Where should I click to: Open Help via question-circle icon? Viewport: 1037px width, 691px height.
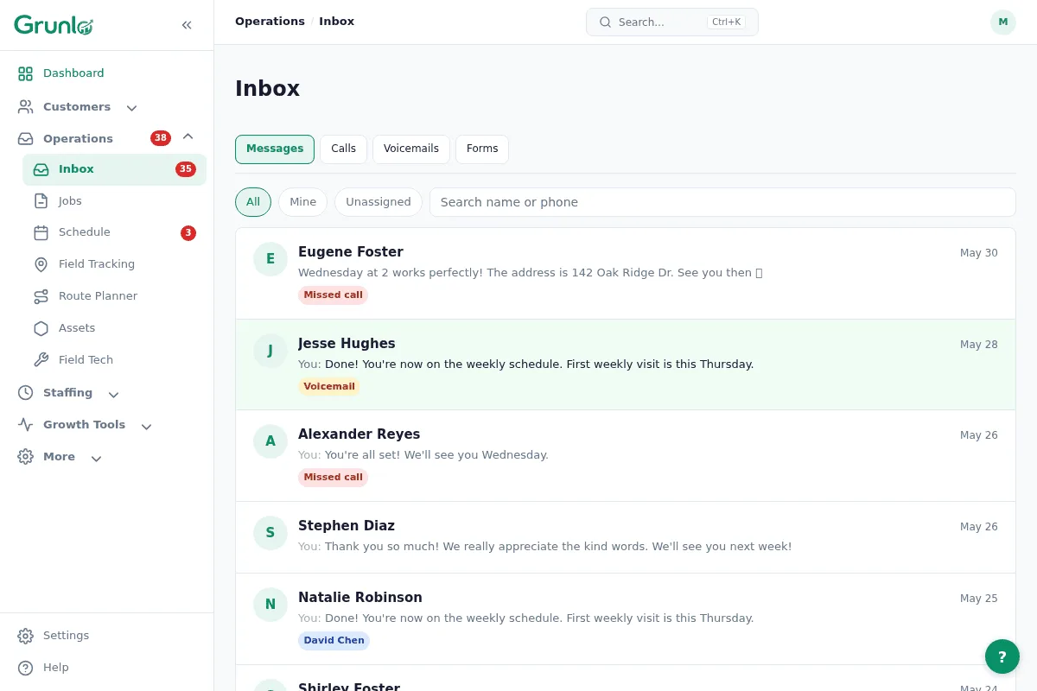tap(26, 668)
